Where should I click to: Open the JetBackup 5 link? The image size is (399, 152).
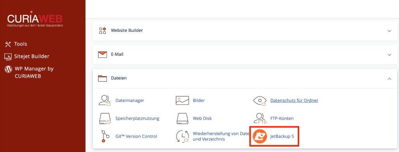pyautogui.click(x=282, y=136)
